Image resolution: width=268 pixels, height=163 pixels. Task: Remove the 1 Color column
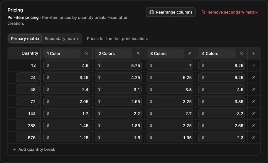(x=86, y=53)
